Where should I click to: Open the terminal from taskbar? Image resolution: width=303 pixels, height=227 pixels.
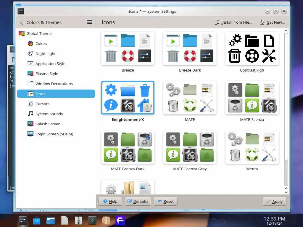pyautogui.click(x=92, y=220)
